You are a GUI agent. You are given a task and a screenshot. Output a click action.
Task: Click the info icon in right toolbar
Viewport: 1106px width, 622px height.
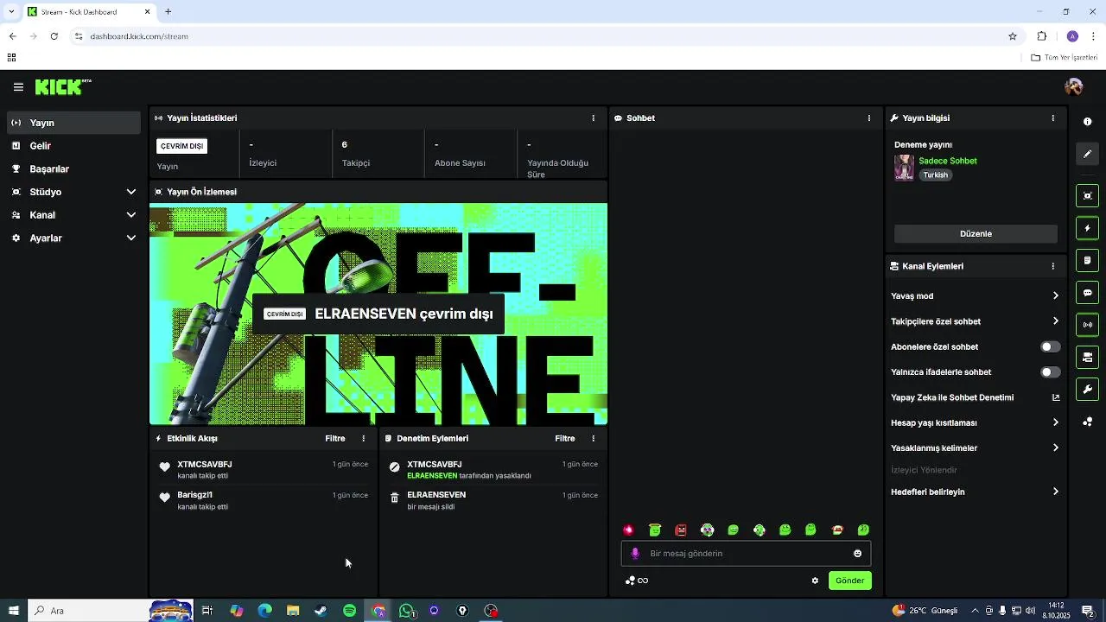pos(1088,122)
